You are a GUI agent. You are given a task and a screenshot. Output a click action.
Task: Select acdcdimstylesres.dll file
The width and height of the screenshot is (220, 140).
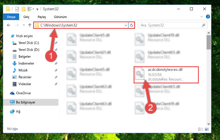(x=166, y=75)
